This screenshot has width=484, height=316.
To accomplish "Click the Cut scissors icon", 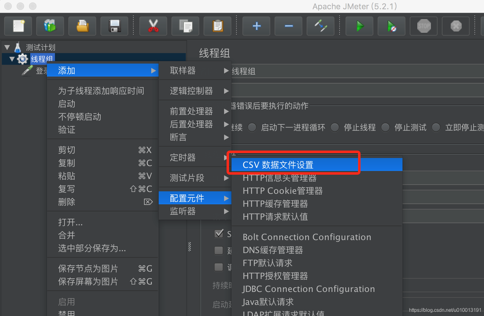I will pos(153,26).
